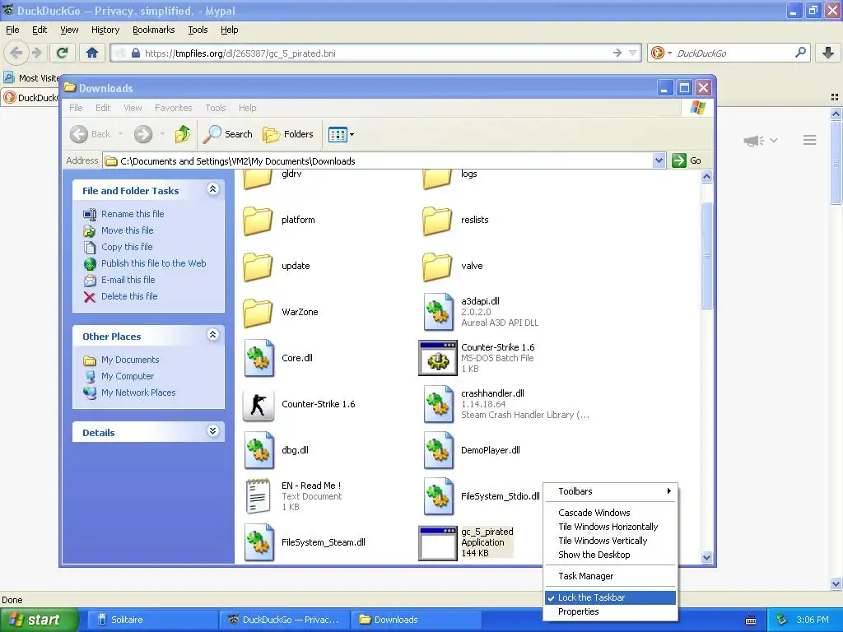The height and width of the screenshot is (632, 843).
Task: Click the Home button in Mypal browser
Action: [x=92, y=53]
